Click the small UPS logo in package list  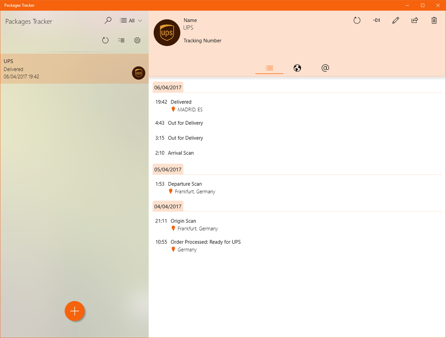tap(138, 73)
